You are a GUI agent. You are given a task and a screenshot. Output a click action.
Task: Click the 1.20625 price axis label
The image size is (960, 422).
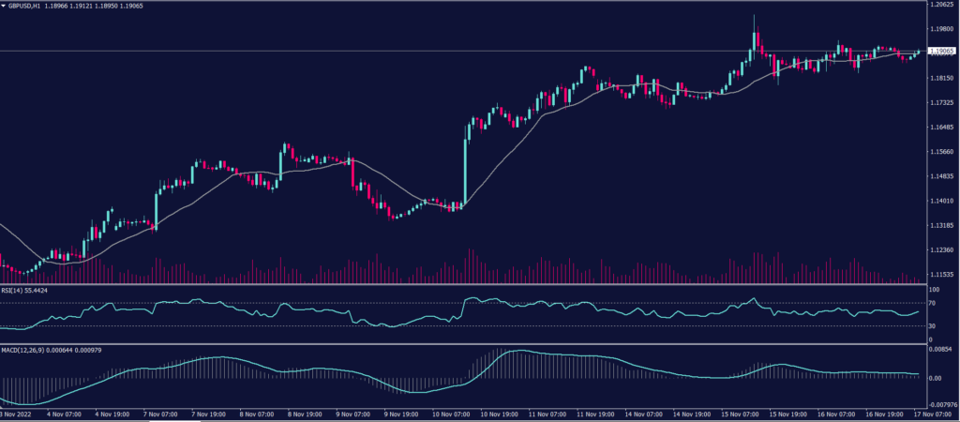940,5
